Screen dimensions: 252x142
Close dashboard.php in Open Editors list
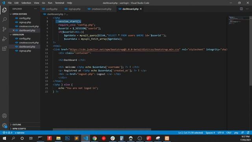click(14, 30)
